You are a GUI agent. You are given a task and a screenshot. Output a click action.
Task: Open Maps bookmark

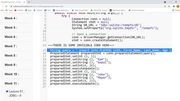[28, 10]
